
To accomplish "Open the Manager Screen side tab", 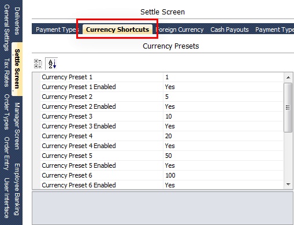I will click(17, 126).
